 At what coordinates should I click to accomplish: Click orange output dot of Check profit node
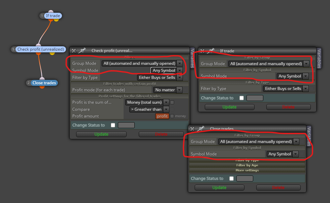(38, 53)
